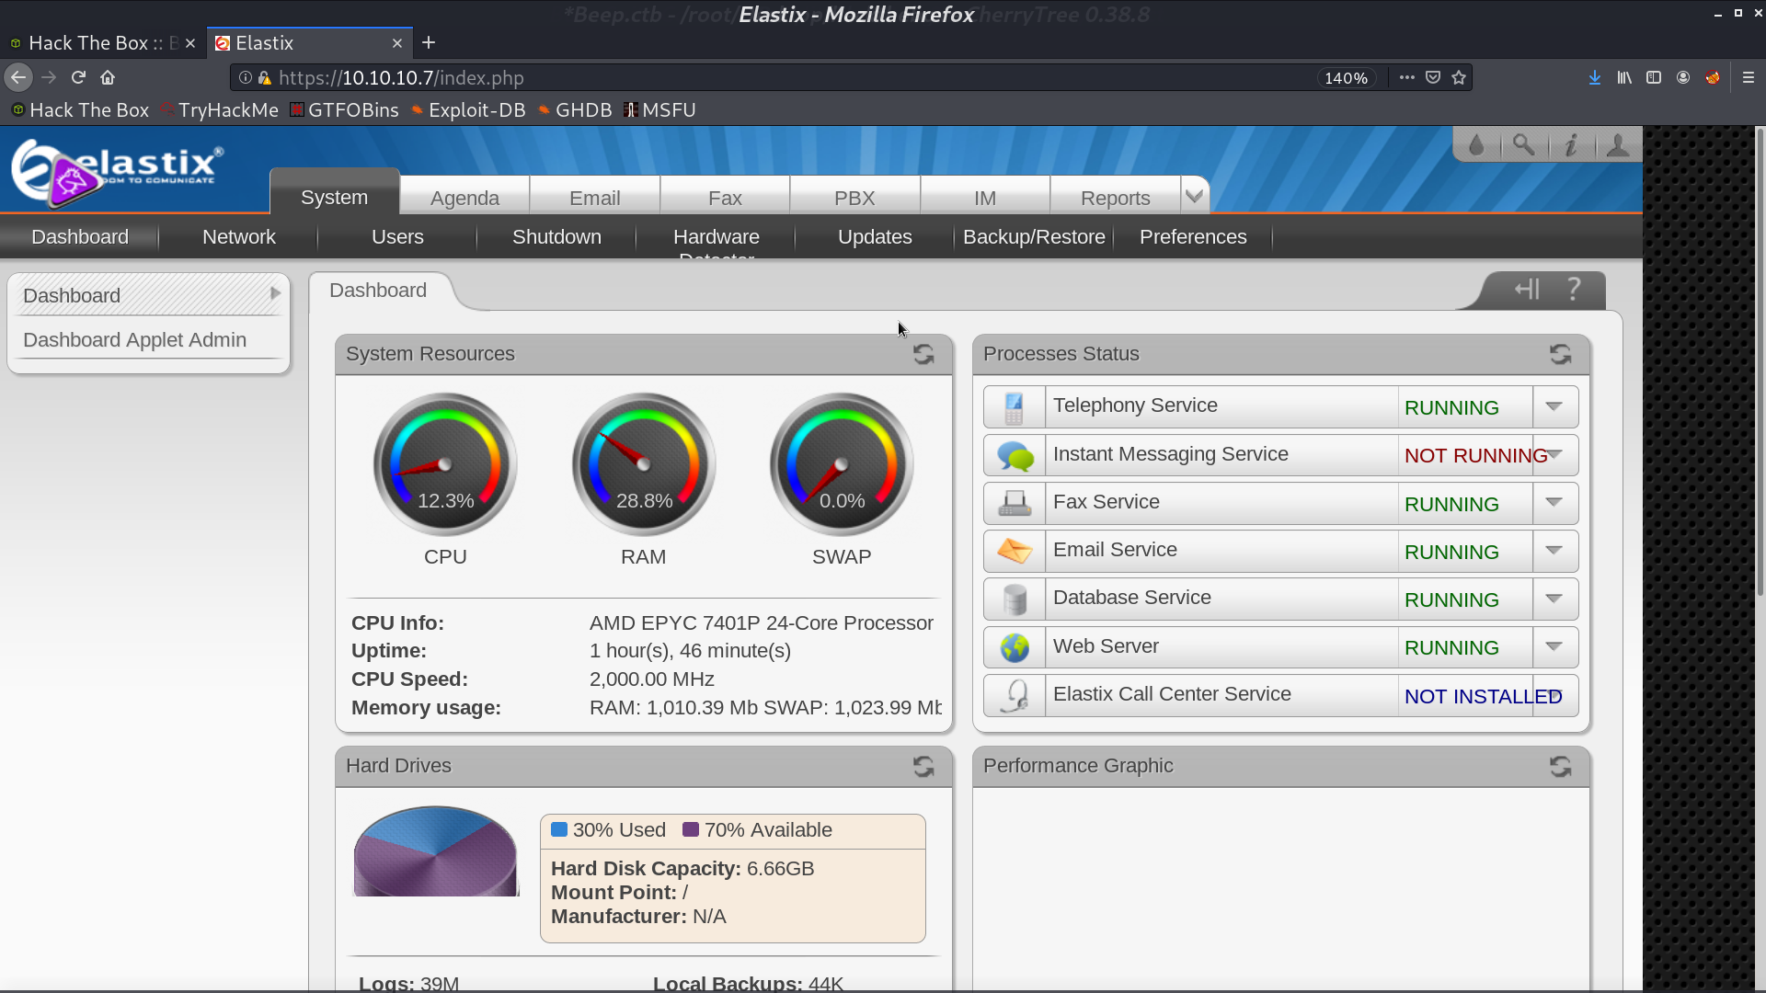The width and height of the screenshot is (1766, 993).
Task: Switch to the Agenda tab
Action: (x=464, y=198)
